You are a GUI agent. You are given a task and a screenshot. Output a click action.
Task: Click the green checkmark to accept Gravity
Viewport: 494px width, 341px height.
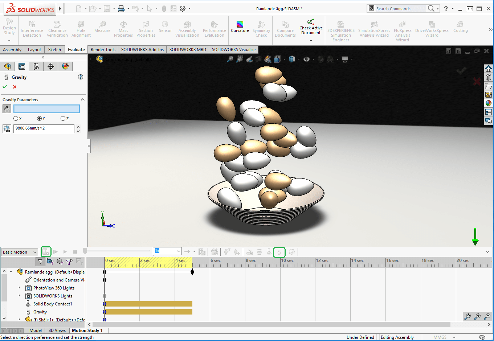click(5, 87)
